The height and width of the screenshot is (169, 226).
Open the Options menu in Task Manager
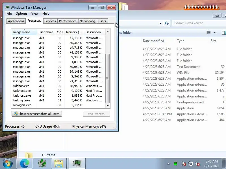tap(21, 14)
